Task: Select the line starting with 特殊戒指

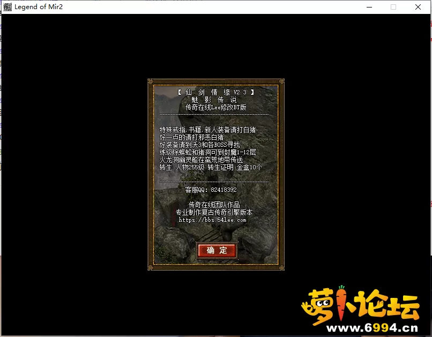Action: tap(207, 130)
